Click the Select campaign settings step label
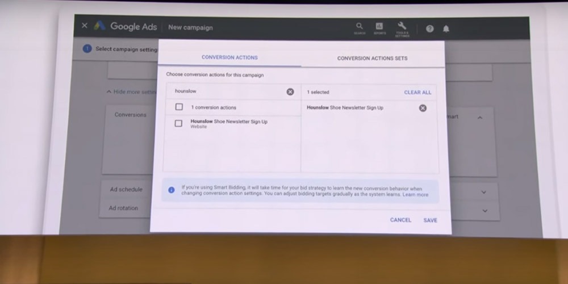Image resolution: width=568 pixels, height=284 pixels. coord(127,49)
